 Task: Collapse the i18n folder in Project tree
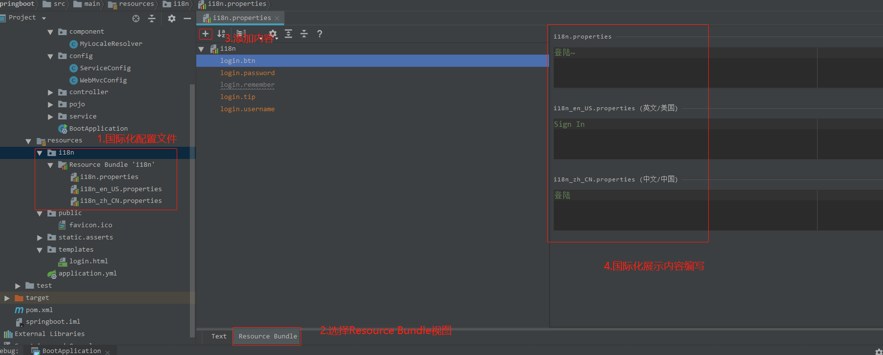tap(40, 153)
